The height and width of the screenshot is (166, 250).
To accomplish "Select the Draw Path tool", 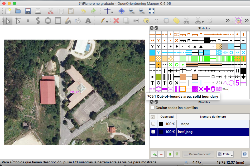I will pos(38,21).
